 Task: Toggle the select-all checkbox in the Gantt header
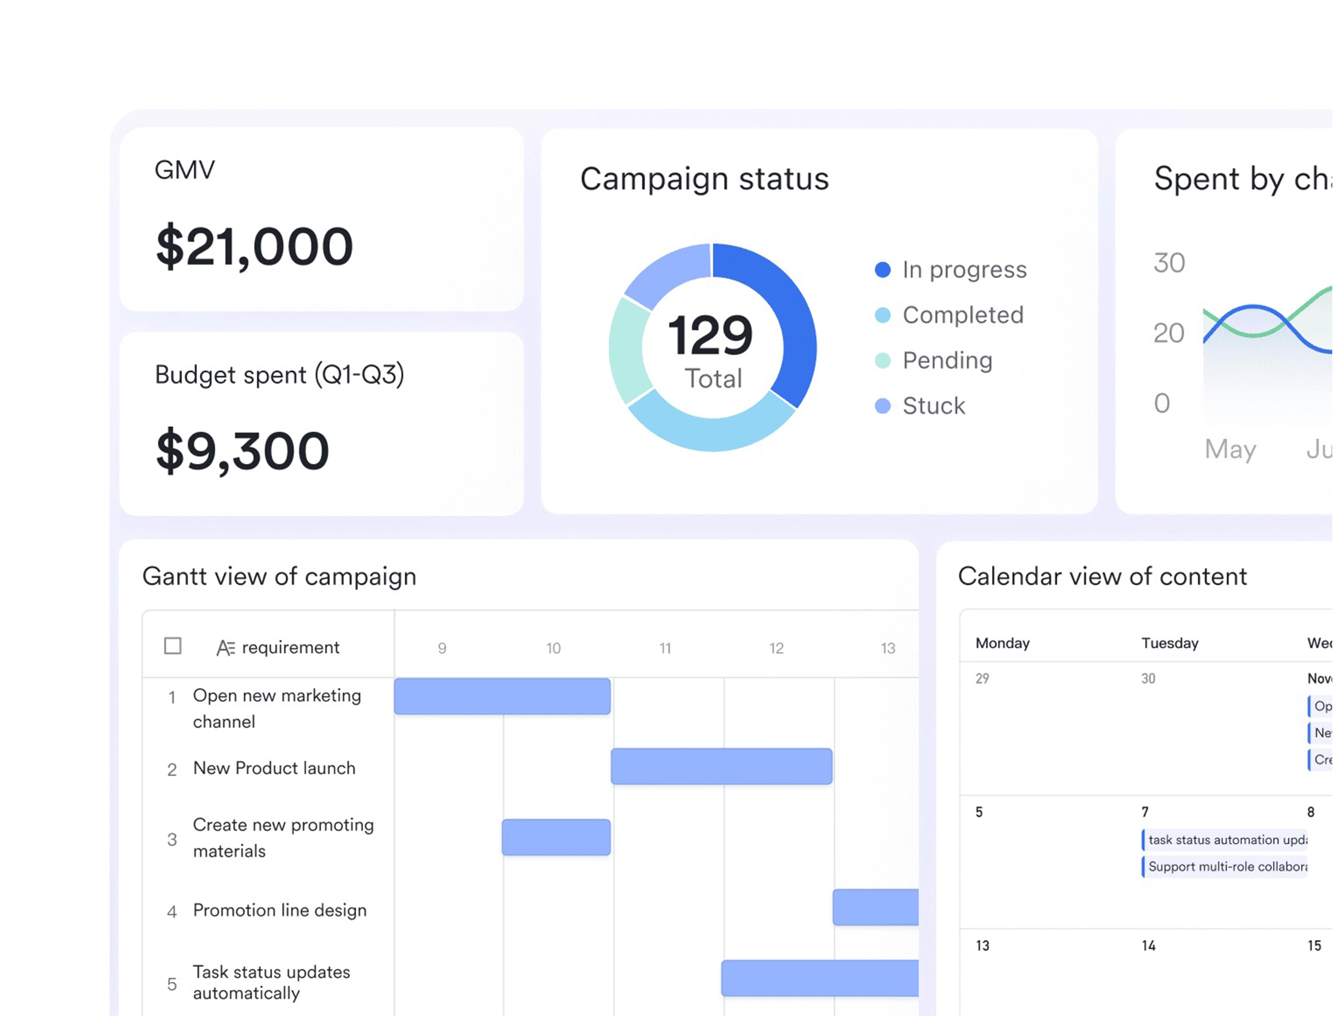(x=173, y=646)
